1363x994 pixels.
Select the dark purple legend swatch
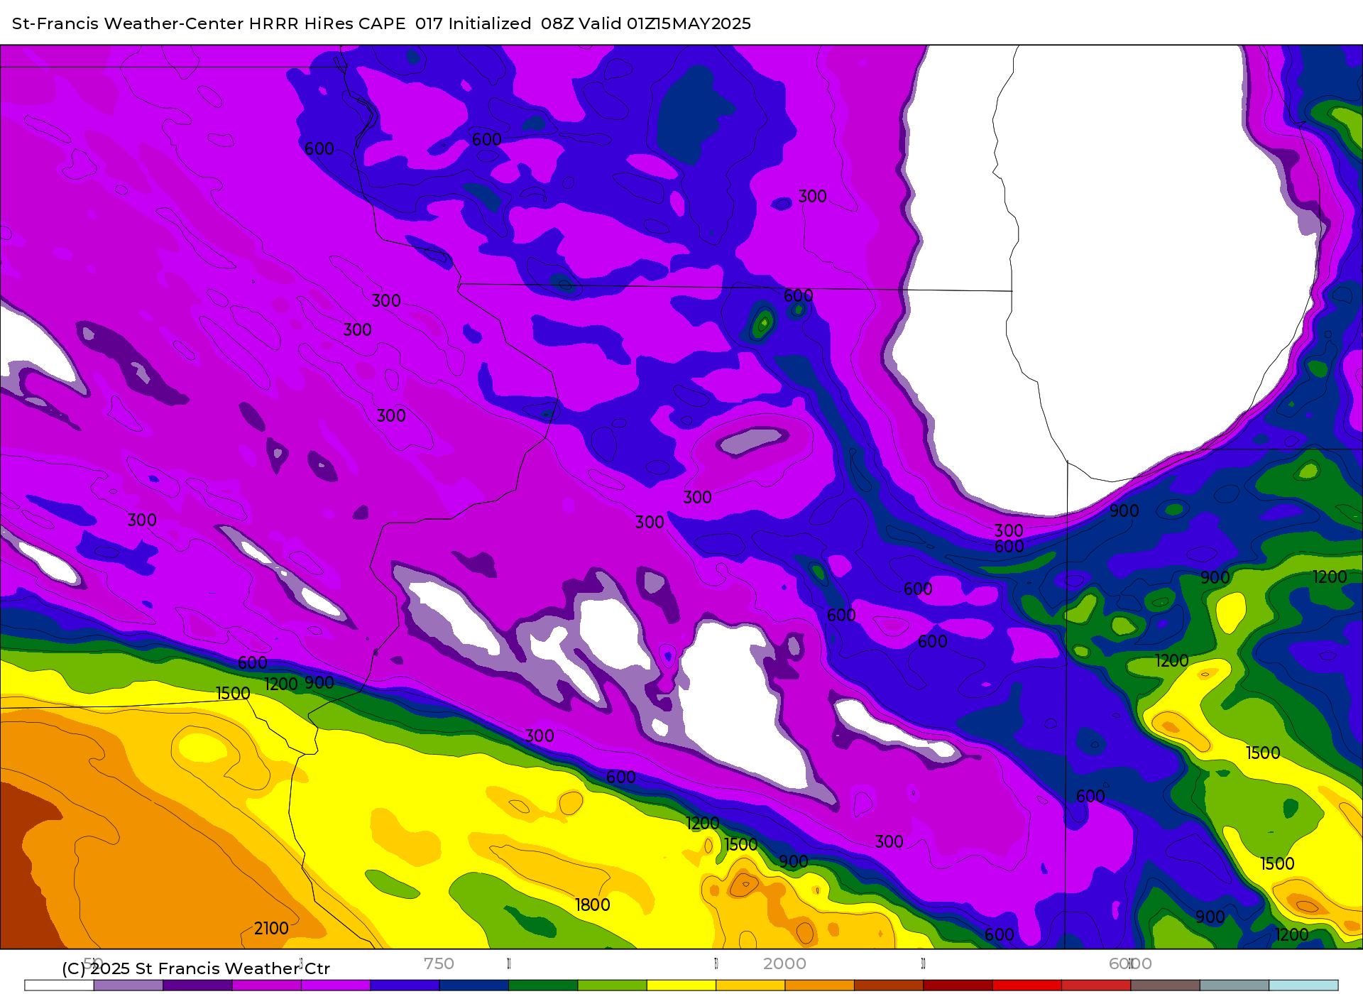tap(197, 985)
